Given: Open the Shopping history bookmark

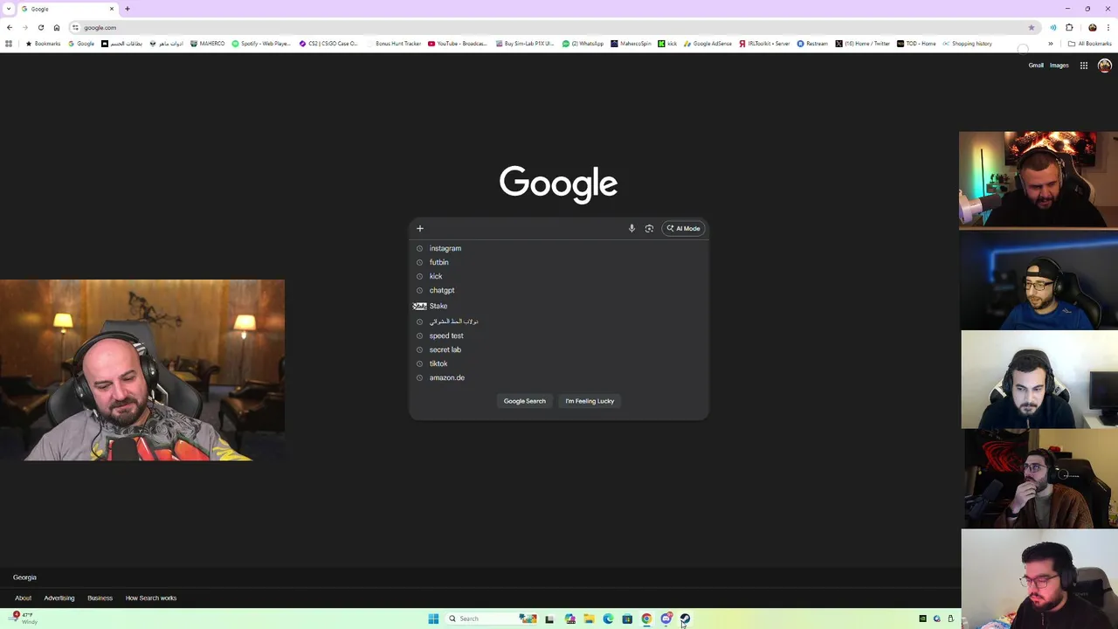Looking at the screenshot, I should pyautogui.click(x=967, y=44).
